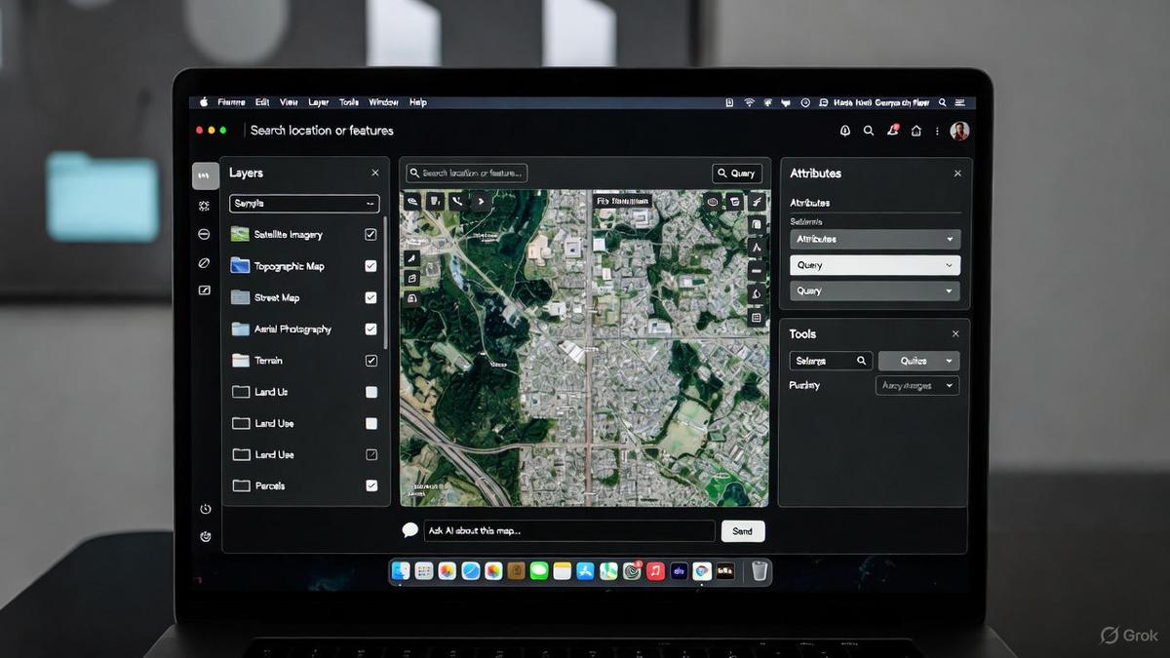The image size is (1170, 658).
Task: Open the dropdown at top of Layers panel
Action: (304, 204)
